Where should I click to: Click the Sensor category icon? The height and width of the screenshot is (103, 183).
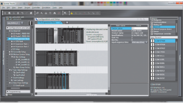click(152, 32)
